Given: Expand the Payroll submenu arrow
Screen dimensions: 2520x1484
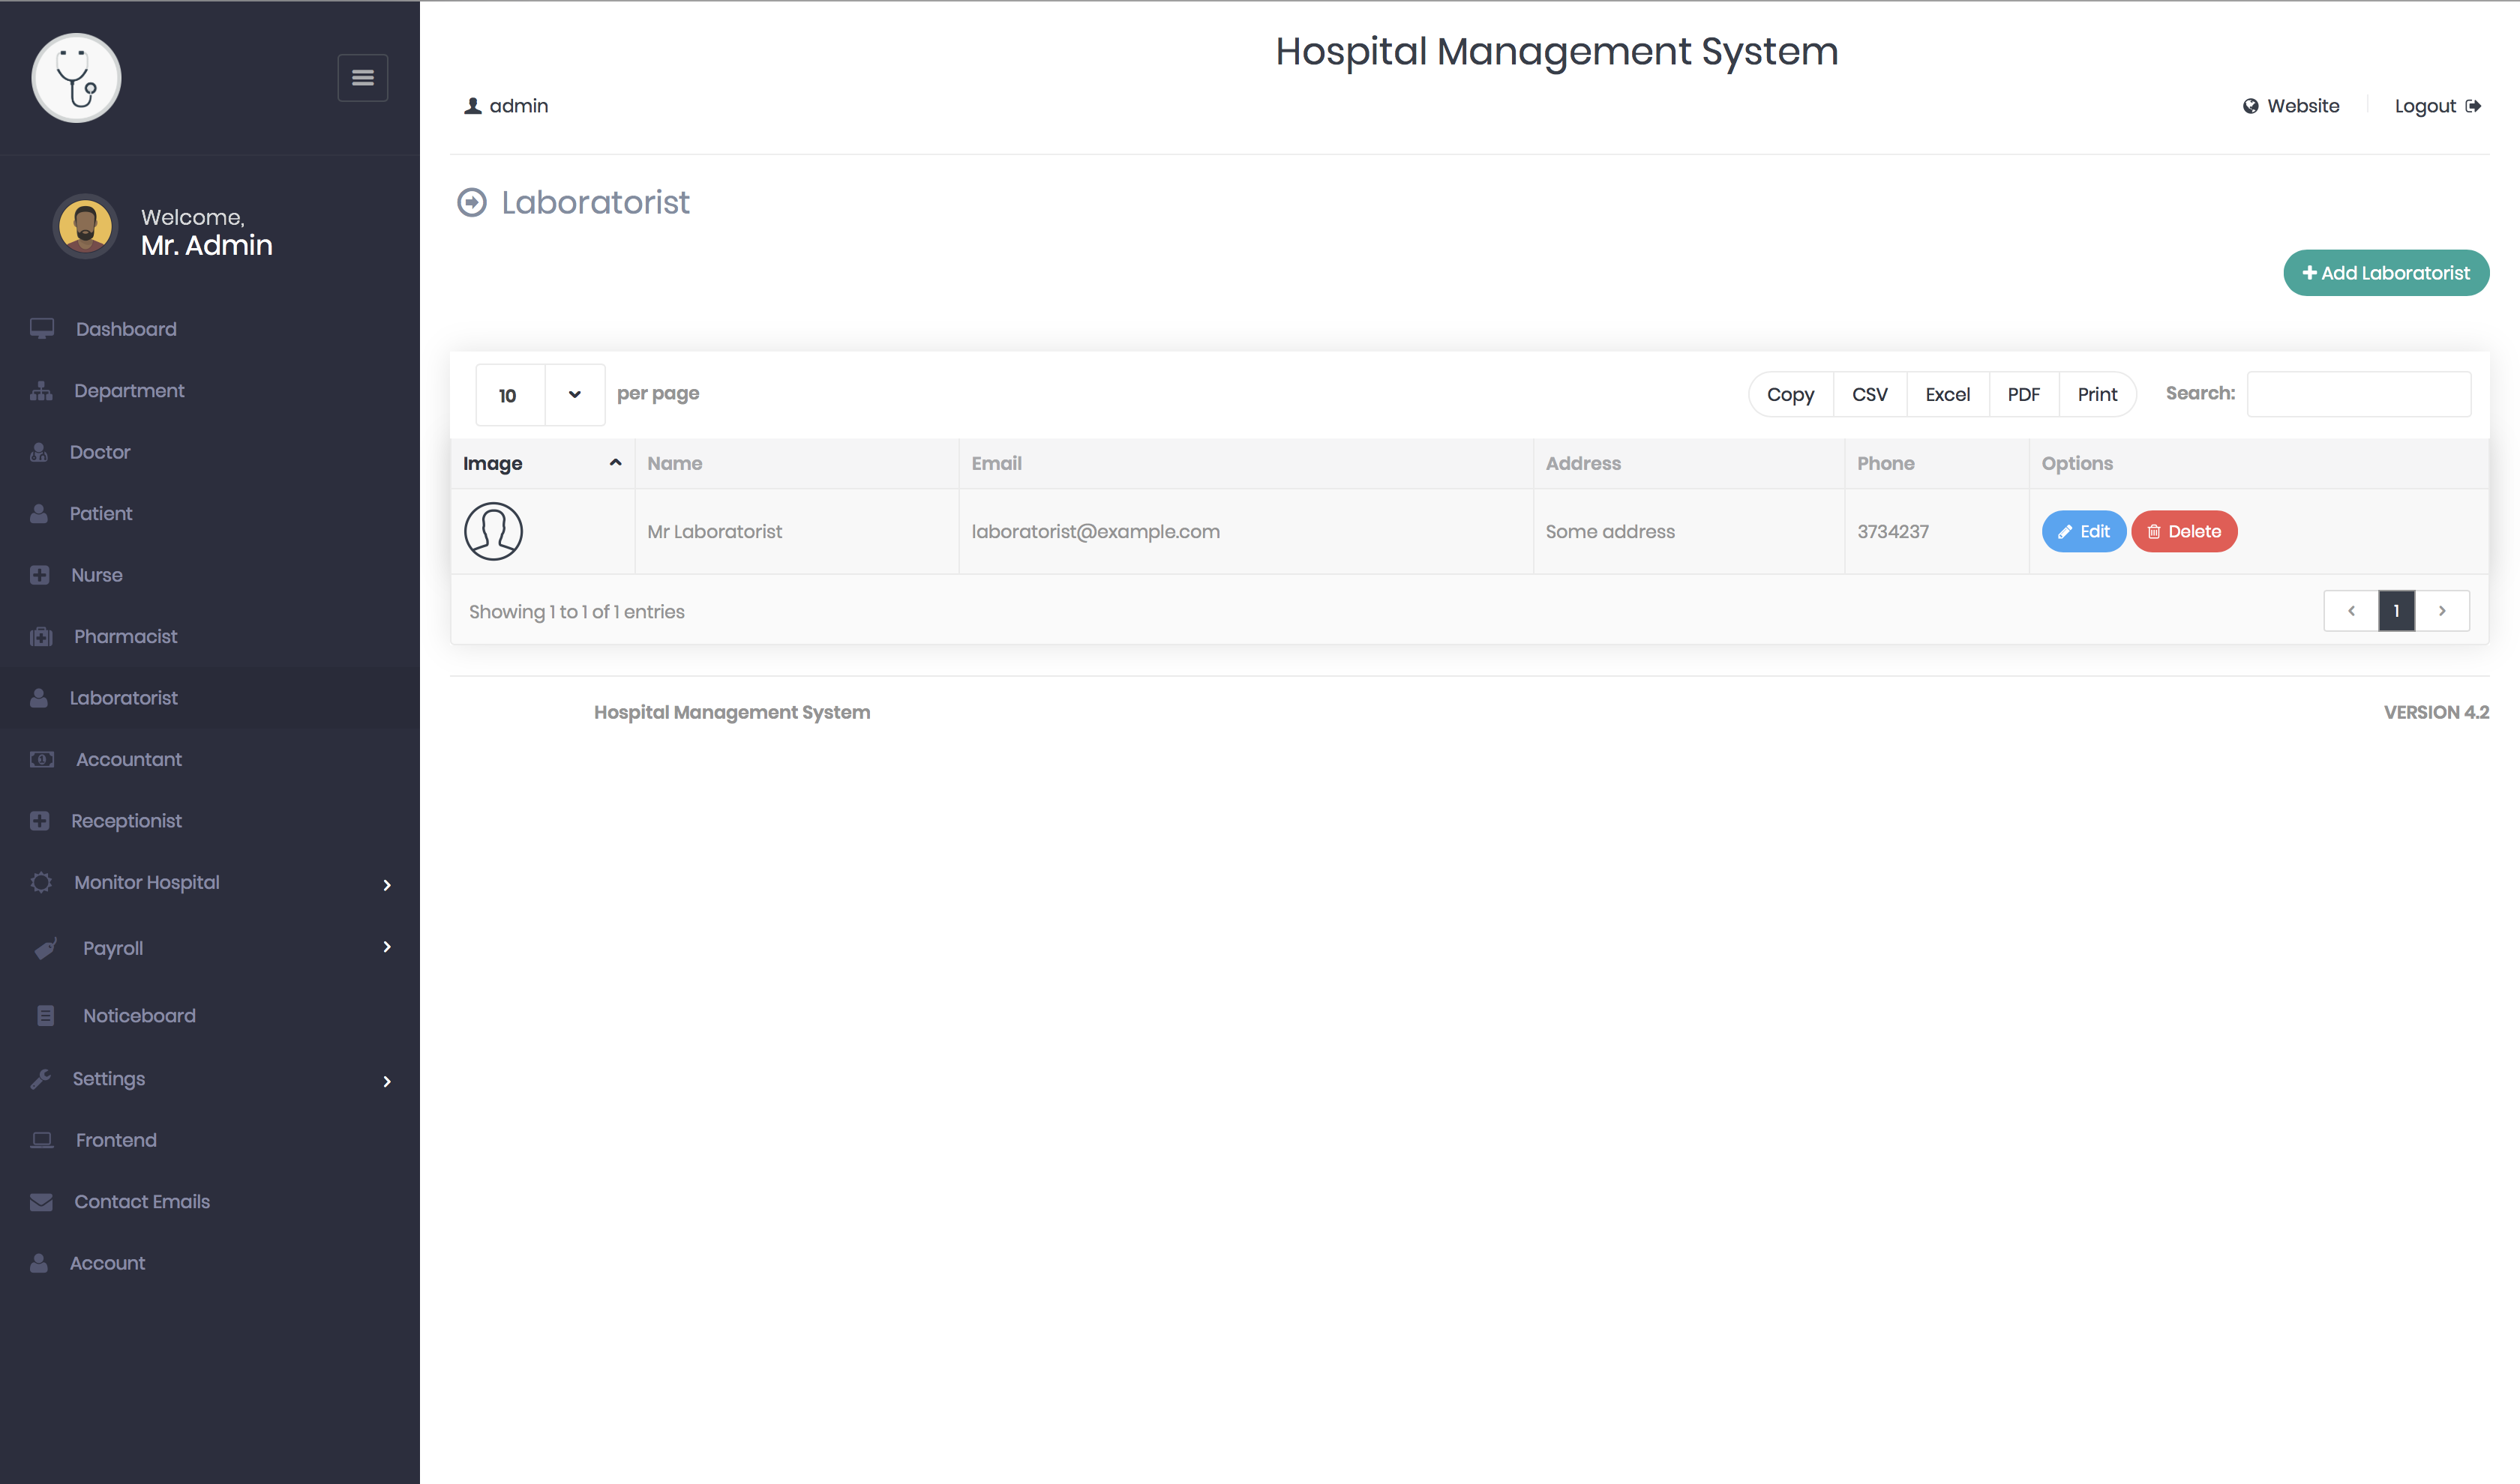Looking at the screenshot, I should click(387, 947).
